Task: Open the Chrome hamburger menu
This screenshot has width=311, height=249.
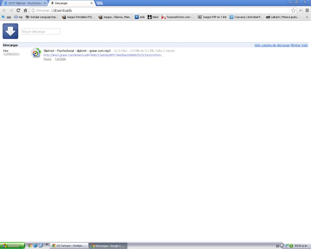Action: [x=307, y=10]
